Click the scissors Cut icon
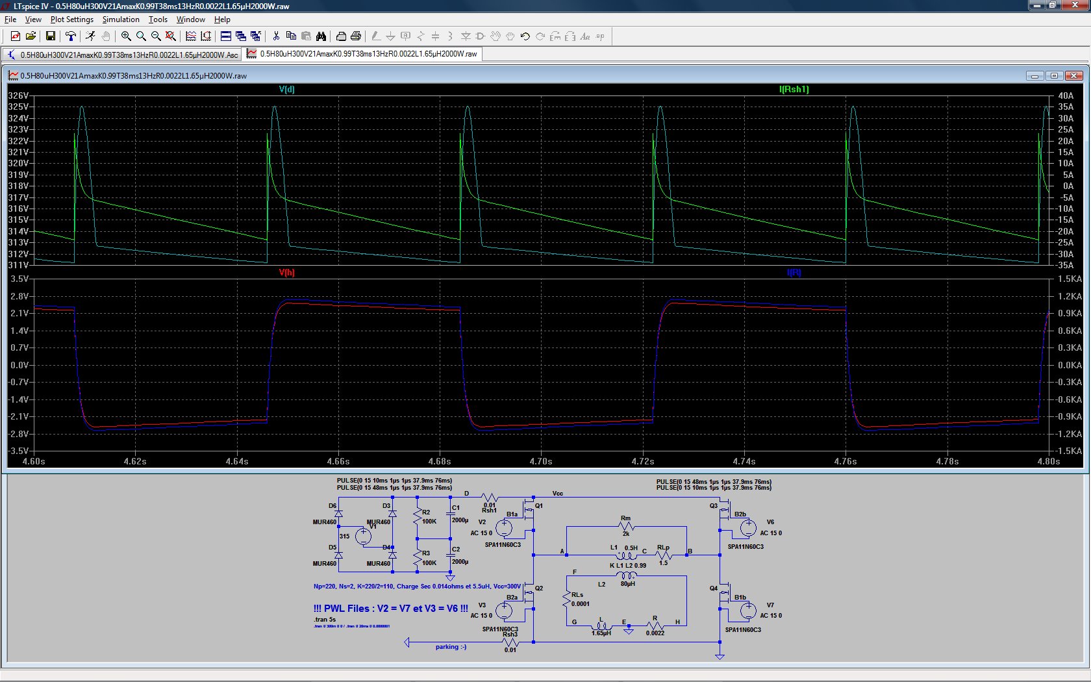Viewport: 1091px width, 682px height. pyautogui.click(x=276, y=36)
